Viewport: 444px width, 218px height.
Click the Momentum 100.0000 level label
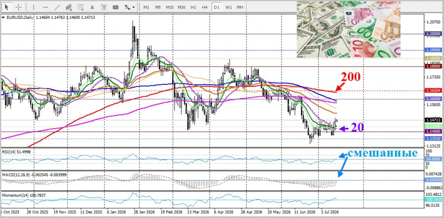433,200
